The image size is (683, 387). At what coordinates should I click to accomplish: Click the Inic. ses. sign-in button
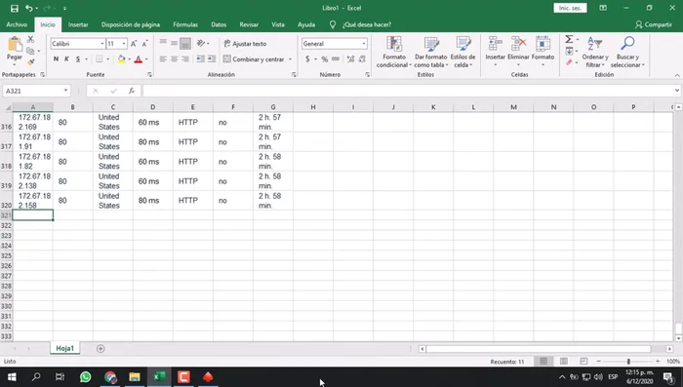coord(570,8)
